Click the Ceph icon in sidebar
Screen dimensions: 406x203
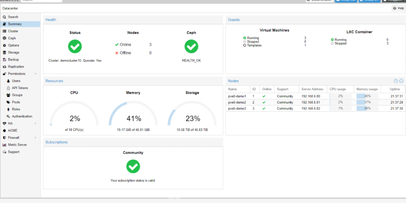click(x=4, y=38)
